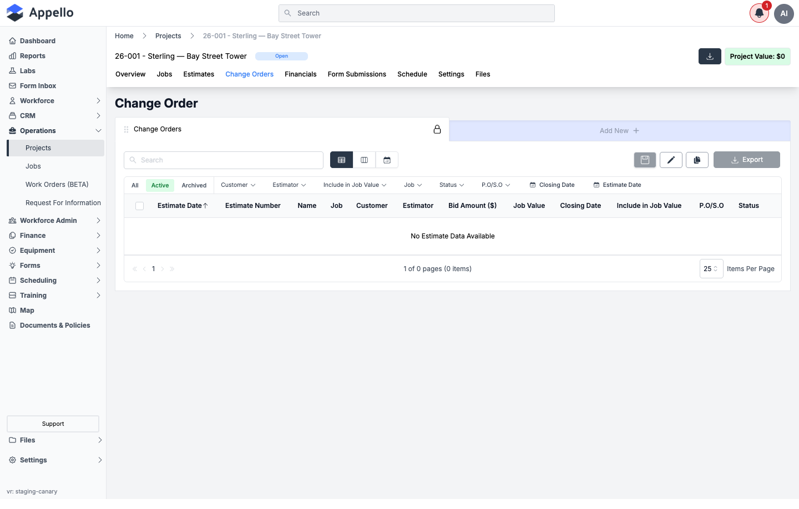Click the download icon beside Project Value
Viewport: 799px width, 509px height.
point(710,57)
